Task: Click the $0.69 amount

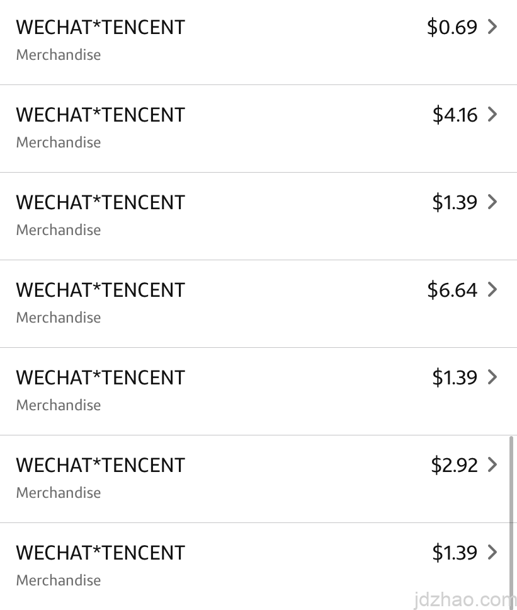Action: click(x=452, y=27)
